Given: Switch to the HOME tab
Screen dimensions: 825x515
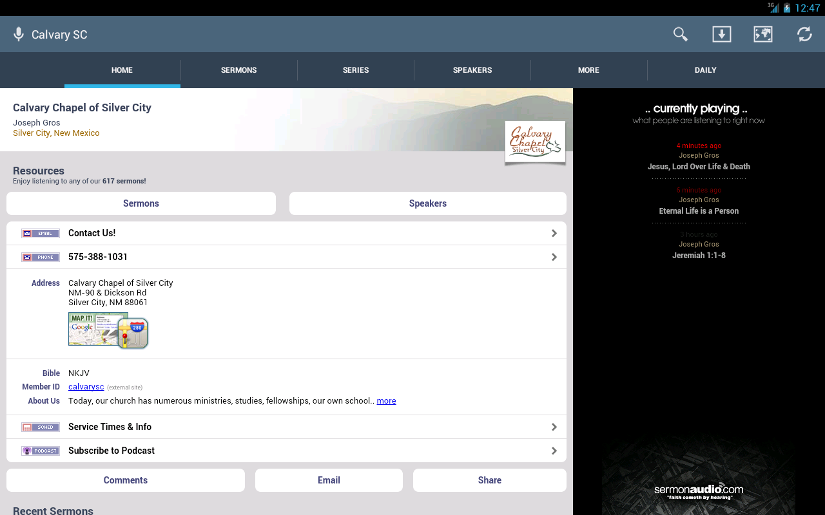Looking at the screenshot, I should click(x=122, y=70).
